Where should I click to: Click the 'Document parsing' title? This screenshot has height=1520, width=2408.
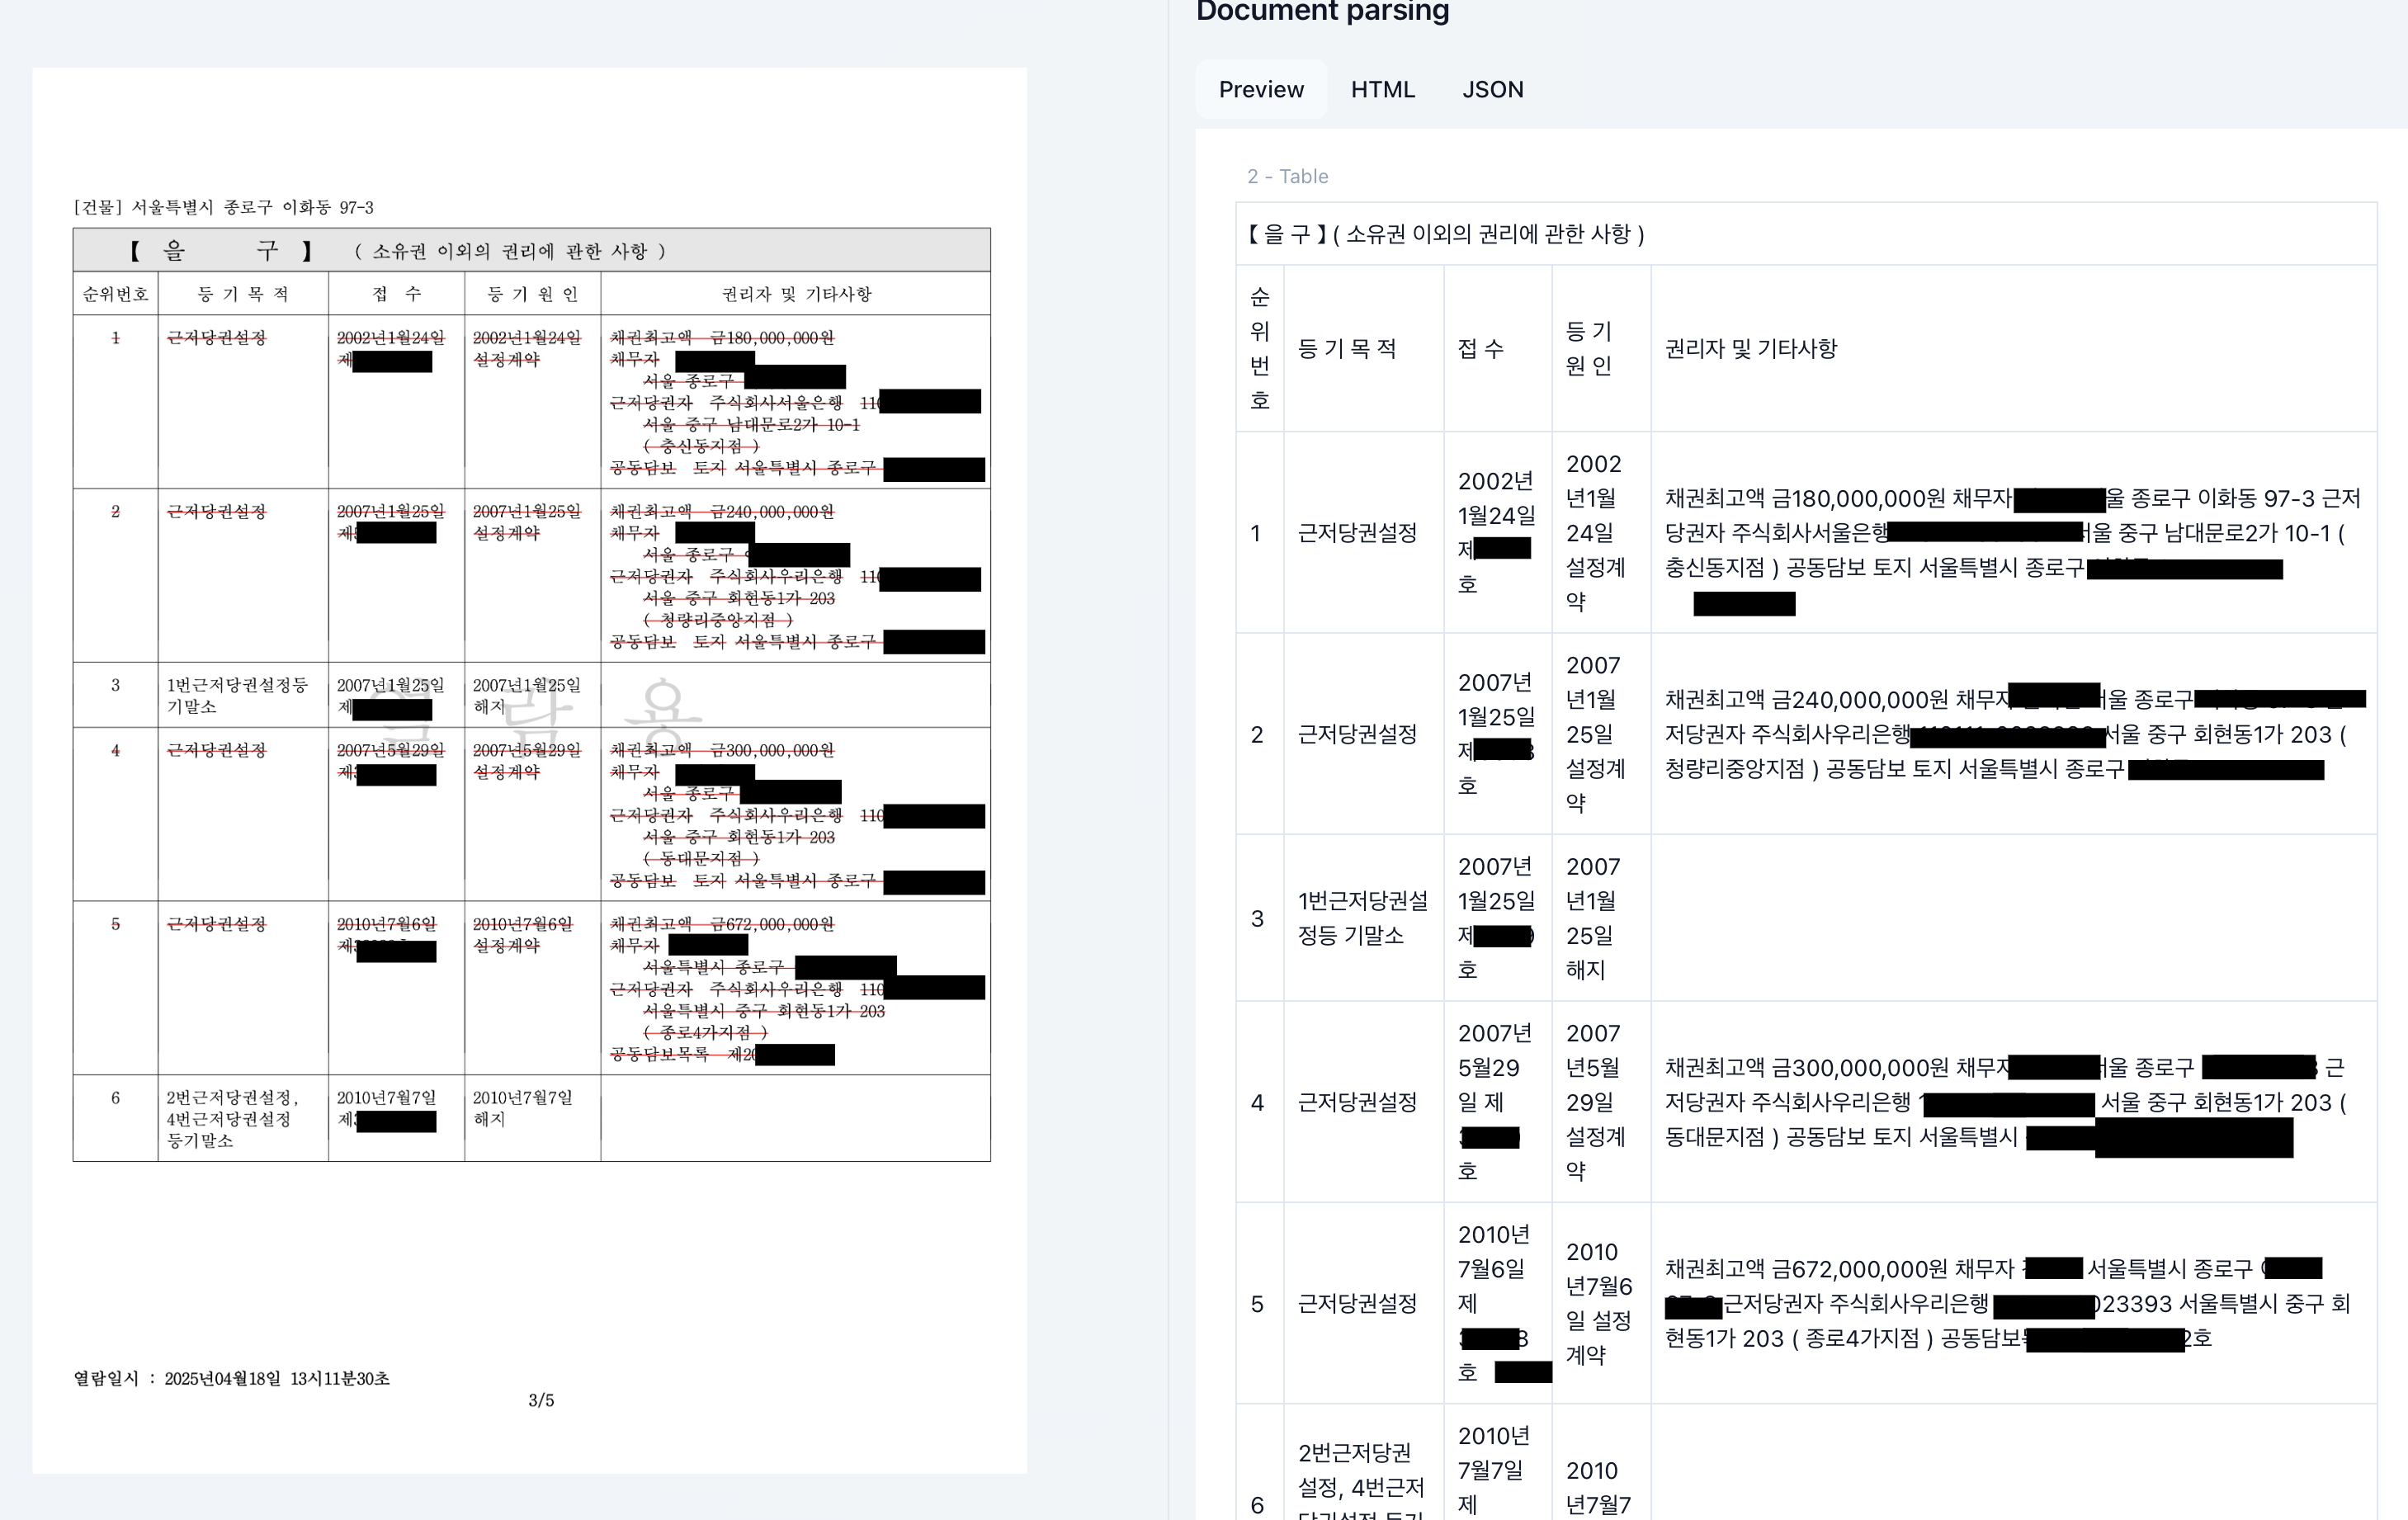coord(1322,12)
